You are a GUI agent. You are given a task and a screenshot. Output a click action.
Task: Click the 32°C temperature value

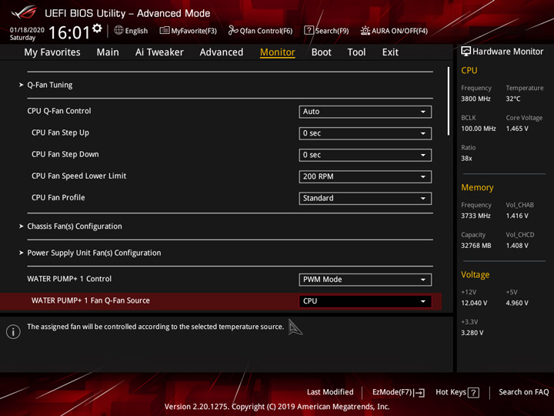(513, 99)
